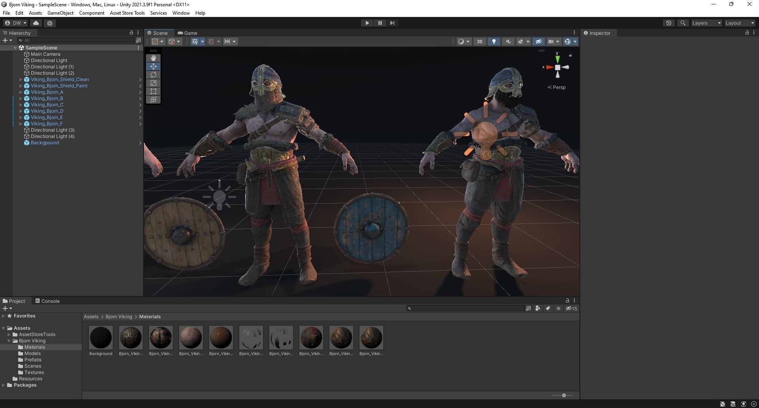Open handle rotation dropdown
Viewport: 759px width, 408px height.
(174, 42)
